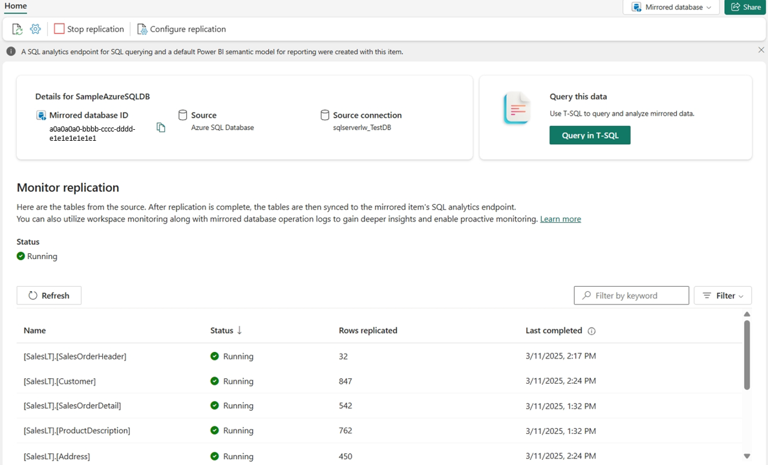Viewport: 768px width, 465px height.
Task: Click the info icon in notification banner
Action: [11, 52]
